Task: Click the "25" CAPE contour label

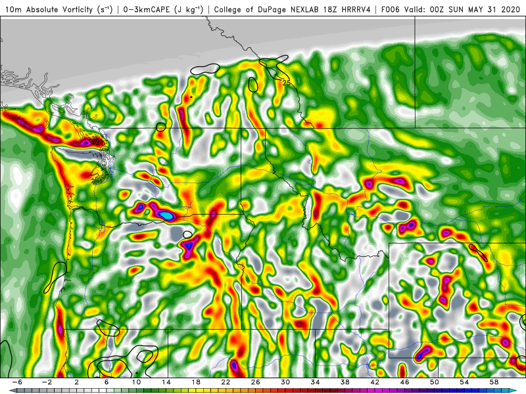Action: point(286,83)
